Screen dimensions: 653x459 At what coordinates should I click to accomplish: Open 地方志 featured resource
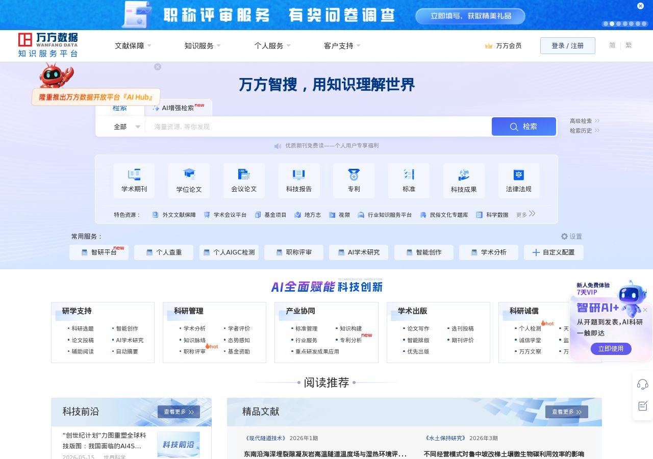pos(308,215)
